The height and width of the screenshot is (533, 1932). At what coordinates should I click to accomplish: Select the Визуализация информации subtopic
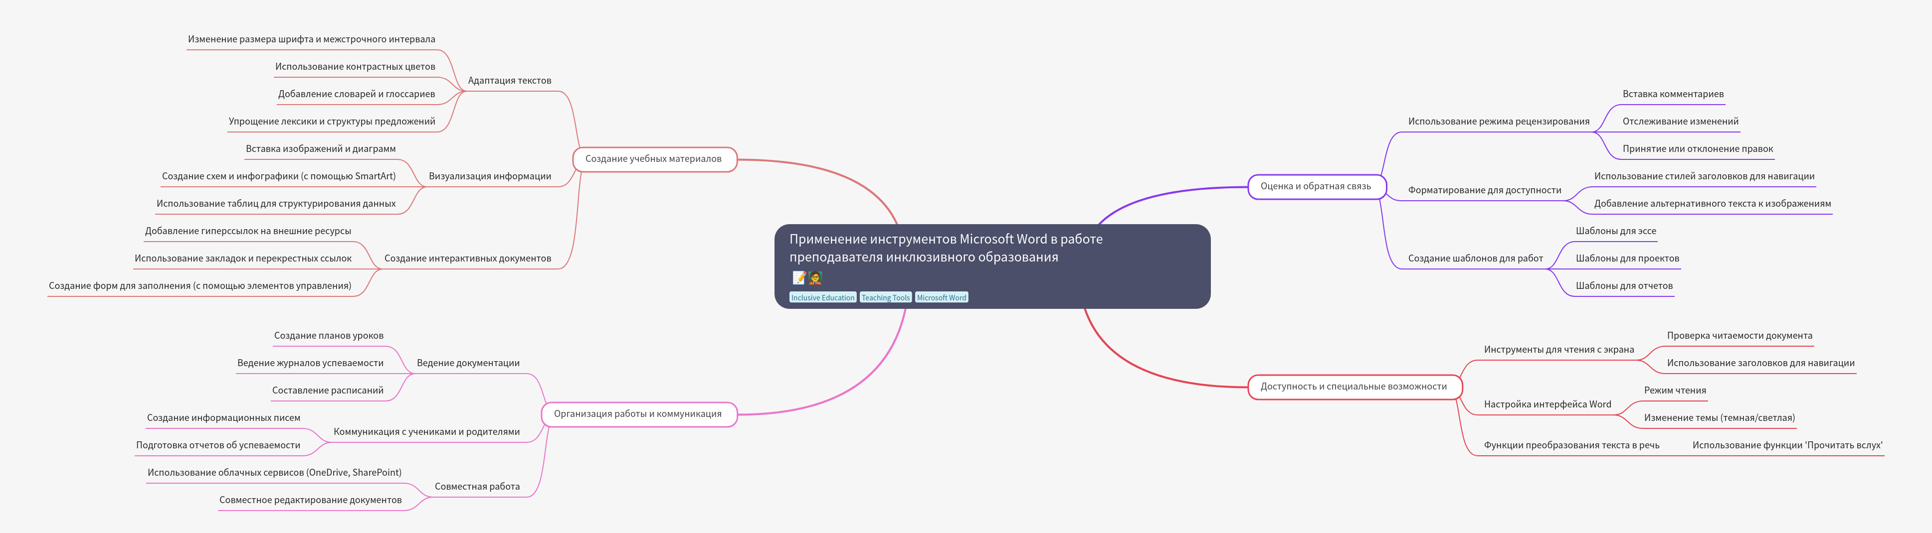click(490, 176)
